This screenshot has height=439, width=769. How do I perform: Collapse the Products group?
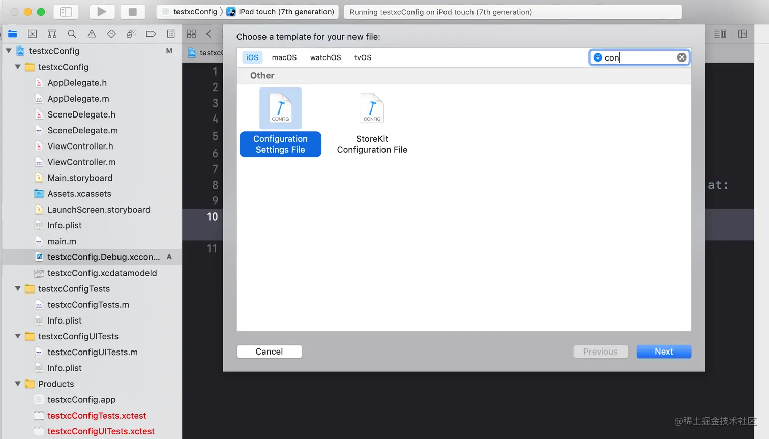[x=18, y=384]
